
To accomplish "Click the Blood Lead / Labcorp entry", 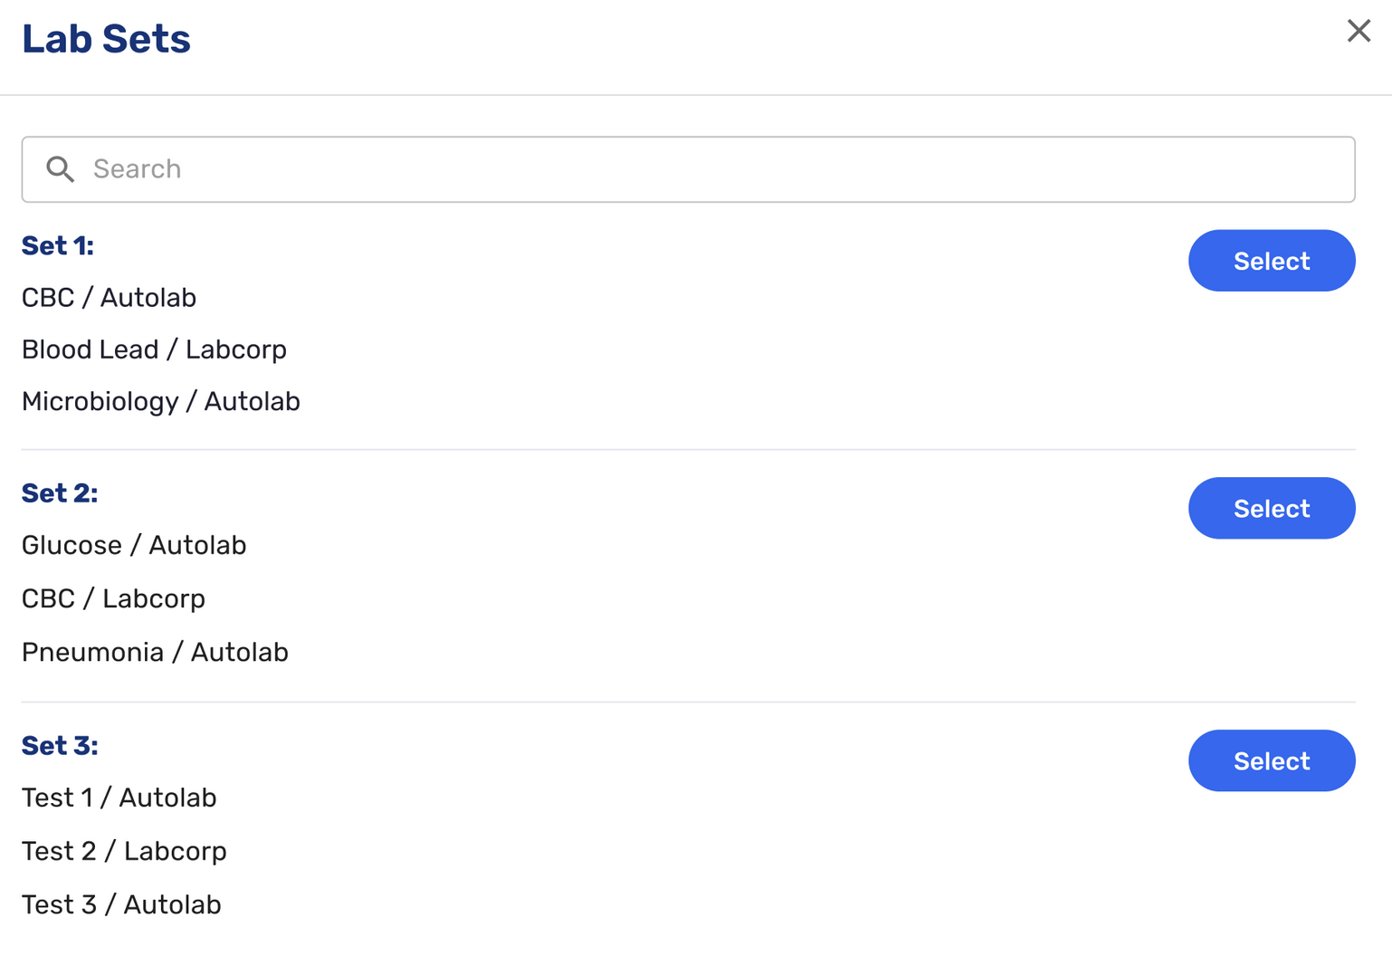I will click(x=154, y=349).
